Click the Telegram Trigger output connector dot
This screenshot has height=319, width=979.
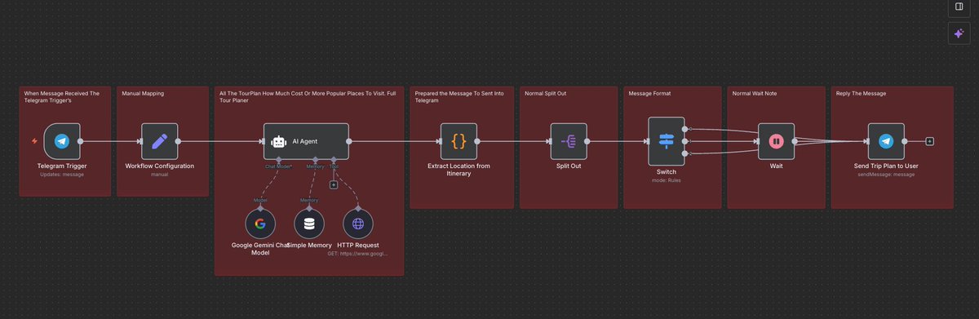[81, 141]
